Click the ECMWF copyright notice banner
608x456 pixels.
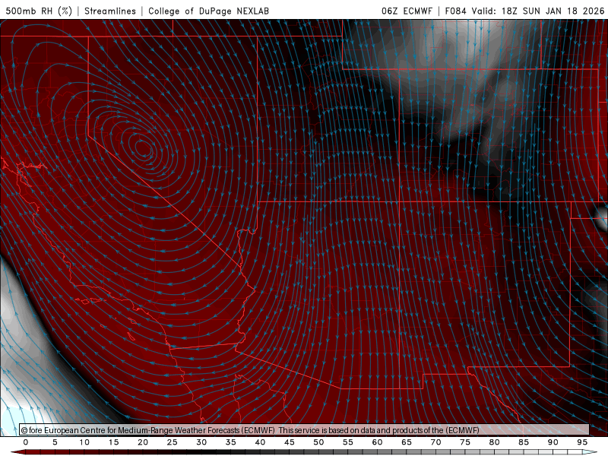(305, 430)
